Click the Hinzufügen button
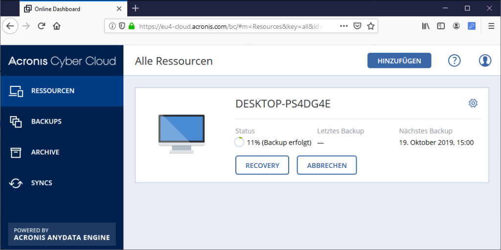501x250 pixels. pyautogui.click(x=399, y=61)
